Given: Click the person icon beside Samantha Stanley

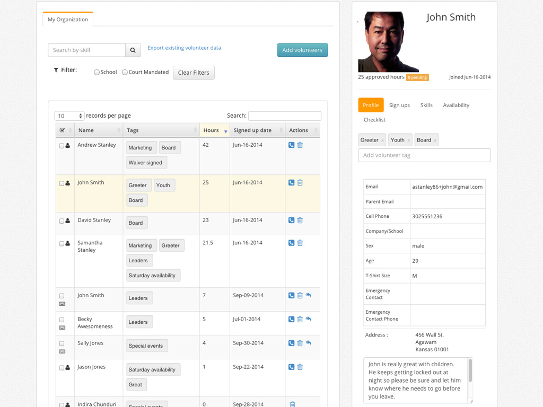Looking at the screenshot, I should 68,244.
